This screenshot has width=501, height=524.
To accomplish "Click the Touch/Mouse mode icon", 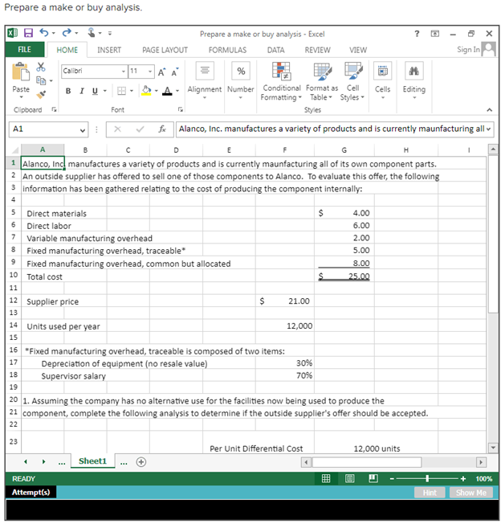I will (91, 32).
